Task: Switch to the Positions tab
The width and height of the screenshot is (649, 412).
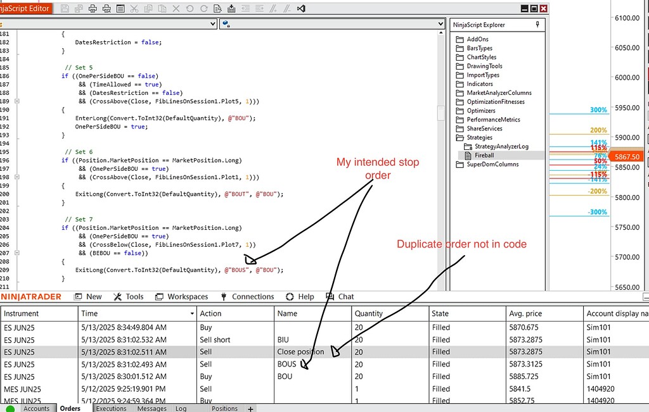Action: 224,408
